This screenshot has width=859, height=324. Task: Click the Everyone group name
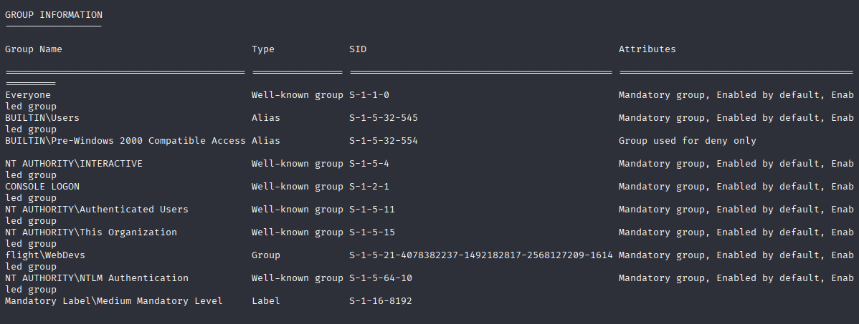point(28,95)
